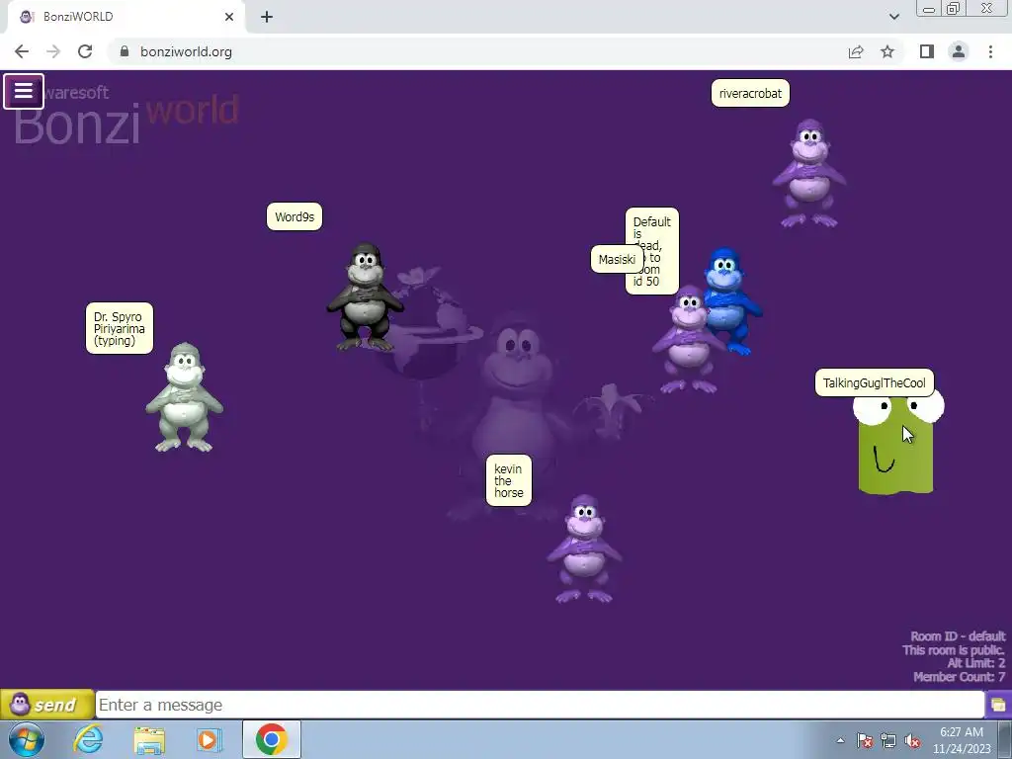Click the kevin the horse purple Bonzi
The height and width of the screenshot is (759, 1012).
click(585, 549)
